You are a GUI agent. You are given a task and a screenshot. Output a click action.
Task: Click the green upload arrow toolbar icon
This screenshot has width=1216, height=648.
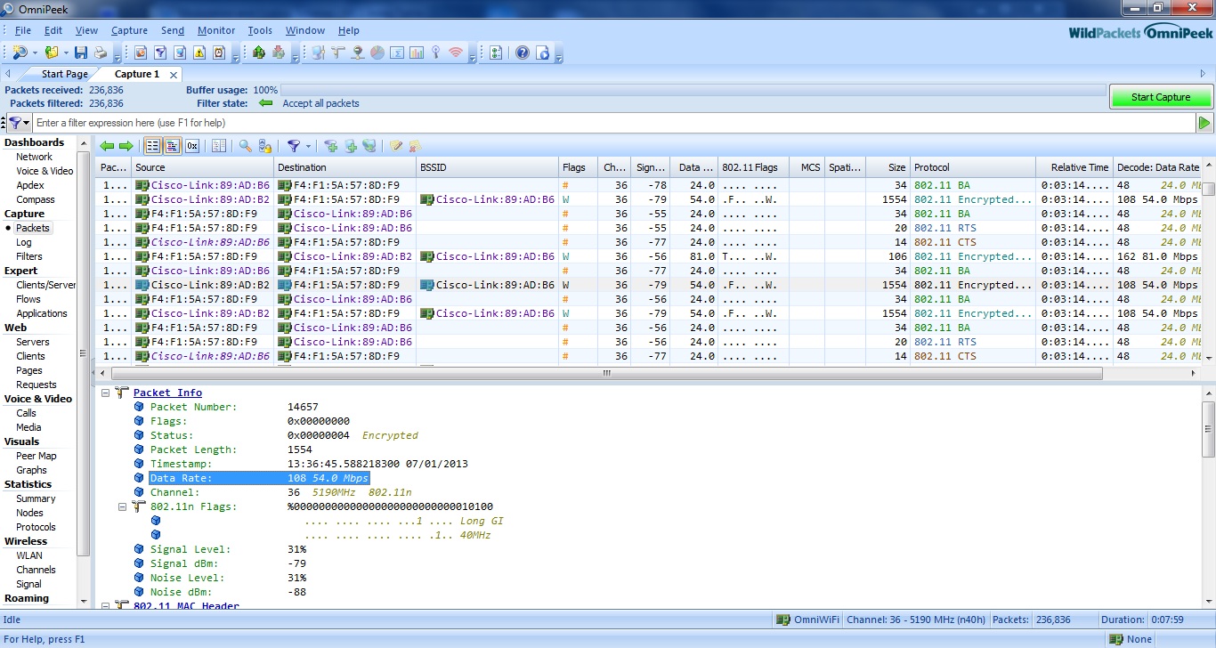pos(259,53)
